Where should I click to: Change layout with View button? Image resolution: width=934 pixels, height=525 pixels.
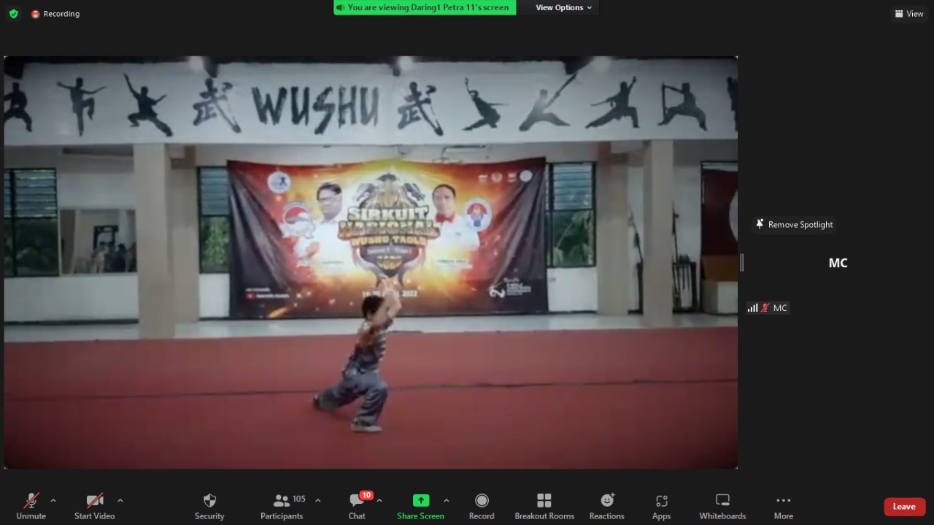909,14
